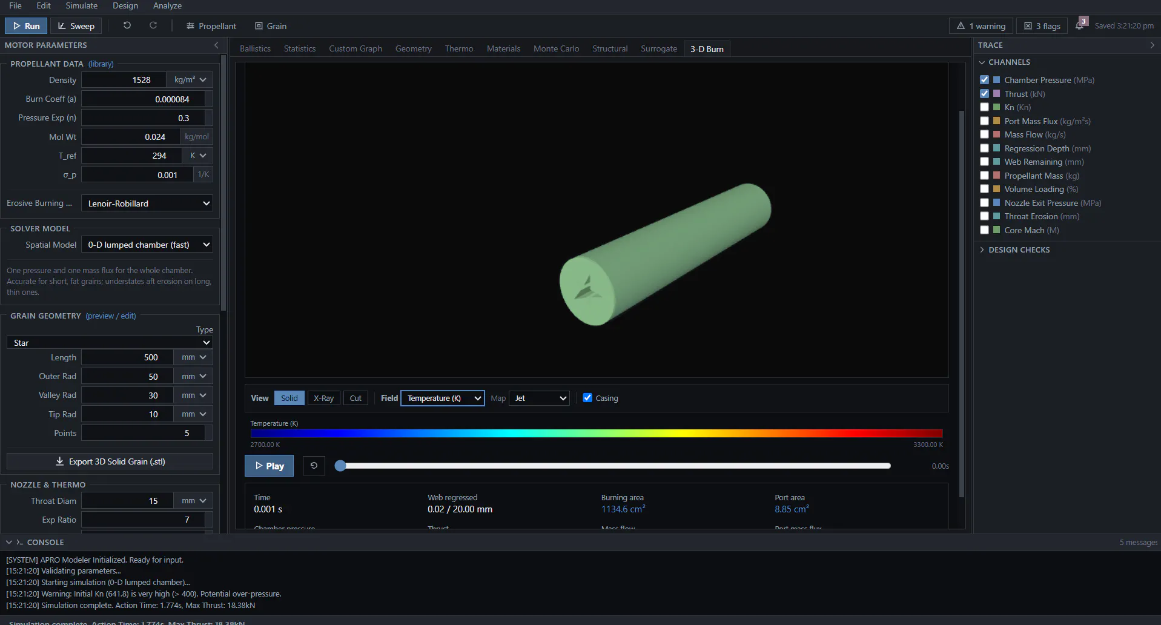
Task: Click the redo arrow icon in toolbar
Action: click(153, 25)
